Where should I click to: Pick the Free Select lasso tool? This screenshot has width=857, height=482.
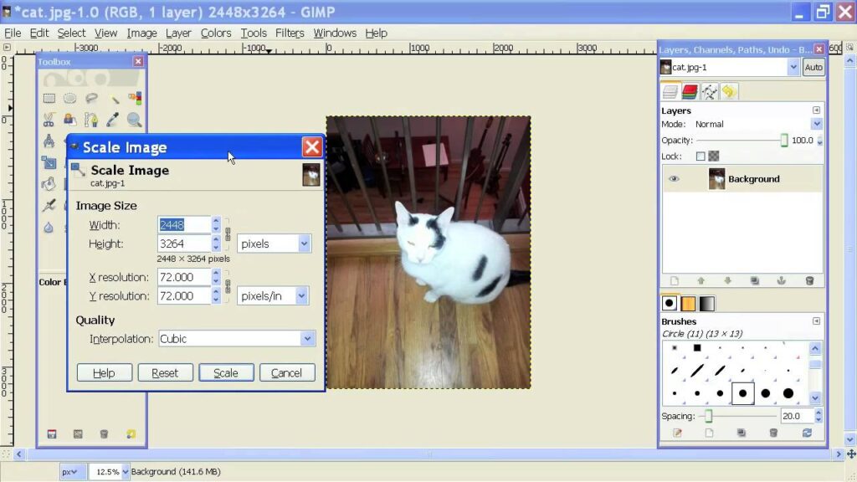91,99
